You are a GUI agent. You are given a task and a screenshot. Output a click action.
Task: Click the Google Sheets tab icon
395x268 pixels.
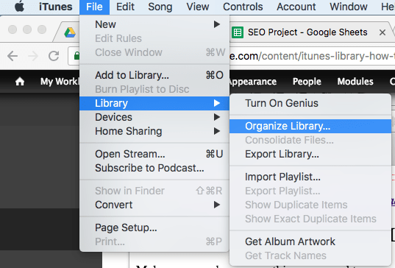pyautogui.click(x=238, y=32)
